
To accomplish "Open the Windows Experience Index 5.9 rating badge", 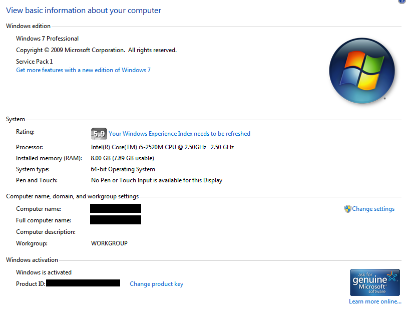I will [x=99, y=134].
